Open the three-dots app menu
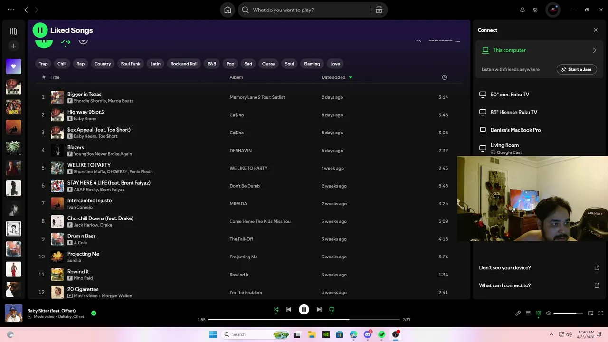608x342 pixels. click(x=11, y=9)
